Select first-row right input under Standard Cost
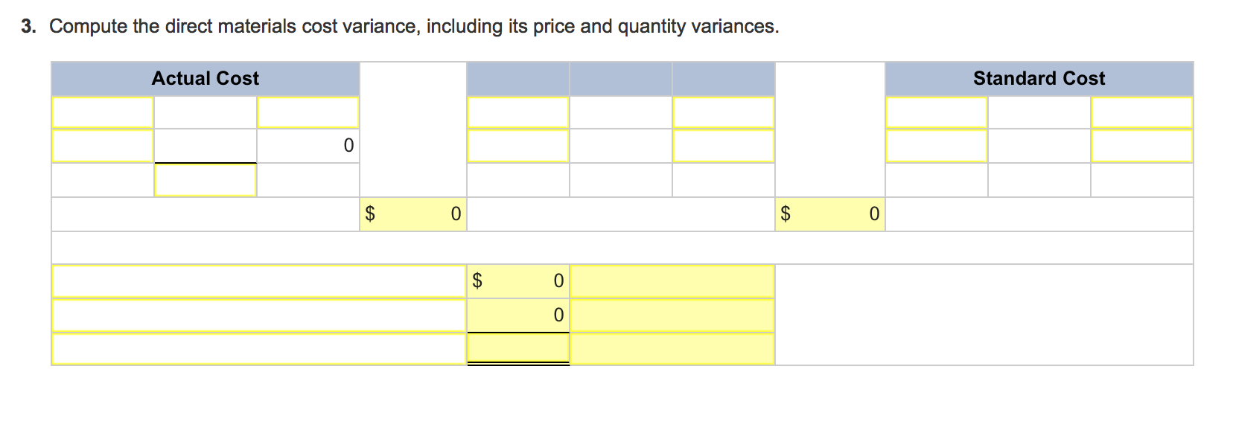 (x=1141, y=112)
